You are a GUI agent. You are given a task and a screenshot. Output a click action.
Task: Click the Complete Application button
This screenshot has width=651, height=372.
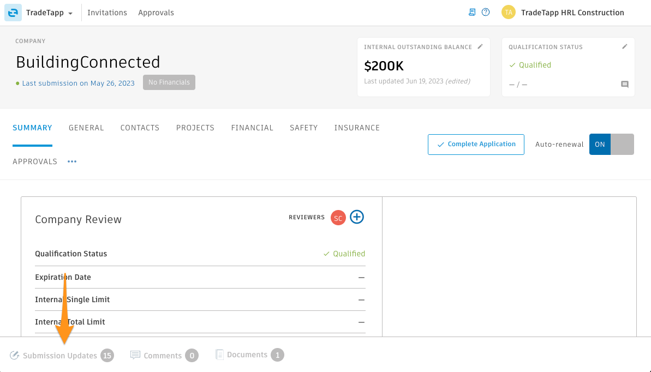pyautogui.click(x=476, y=145)
